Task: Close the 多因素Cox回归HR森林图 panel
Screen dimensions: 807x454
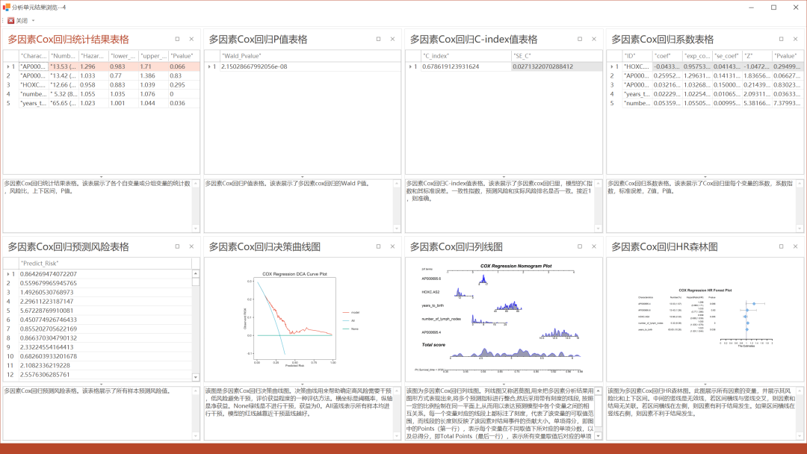Action: point(795,247)
